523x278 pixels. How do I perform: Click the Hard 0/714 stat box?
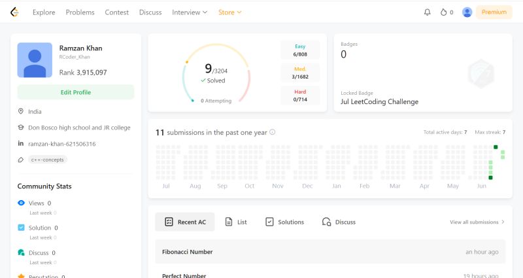[x=300, y=96]
